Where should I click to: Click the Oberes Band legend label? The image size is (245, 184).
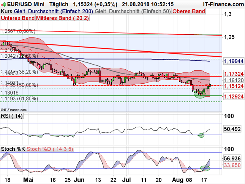(188, 12)
